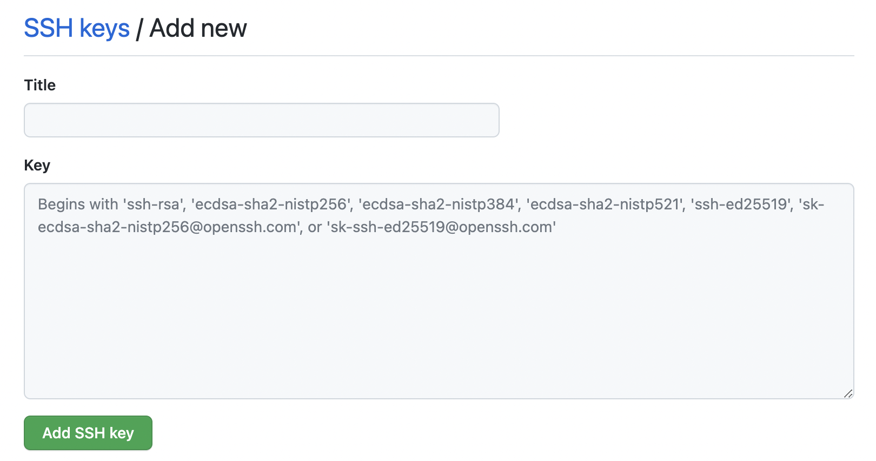This screenshot has width=876, height=461.
Task: Open the SSH keys page via breadcrumb link
Action: pos(76,28)
